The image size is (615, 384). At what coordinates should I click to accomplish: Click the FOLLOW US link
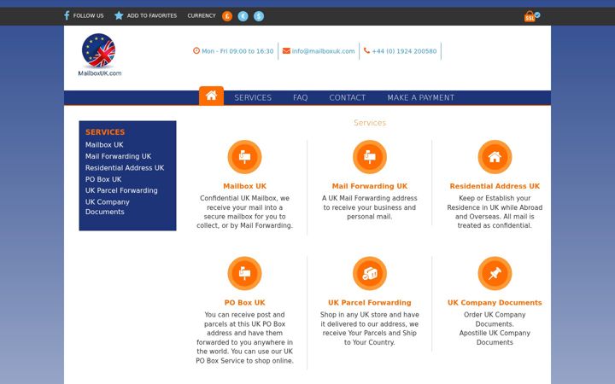click(x=88, y=15)
